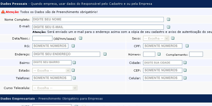This screenshot has width=212, height=106.
Task: Focus the Cidade input field
Action: click(x=163, y=63)
